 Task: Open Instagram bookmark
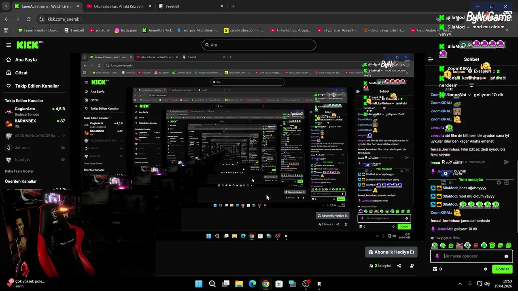pos(126,30)
